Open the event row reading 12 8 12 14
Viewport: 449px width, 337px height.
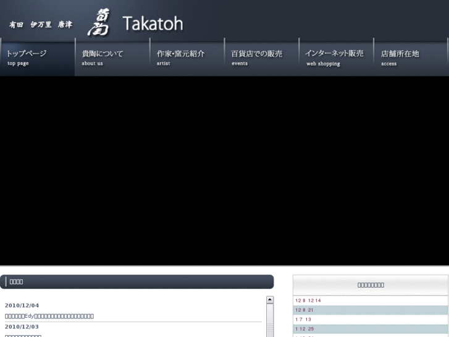coord(370,301)
